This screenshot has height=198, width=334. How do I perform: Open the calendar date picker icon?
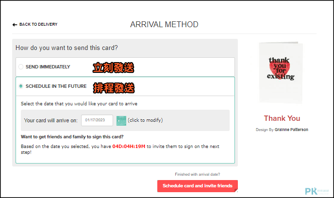coord(121,121)
